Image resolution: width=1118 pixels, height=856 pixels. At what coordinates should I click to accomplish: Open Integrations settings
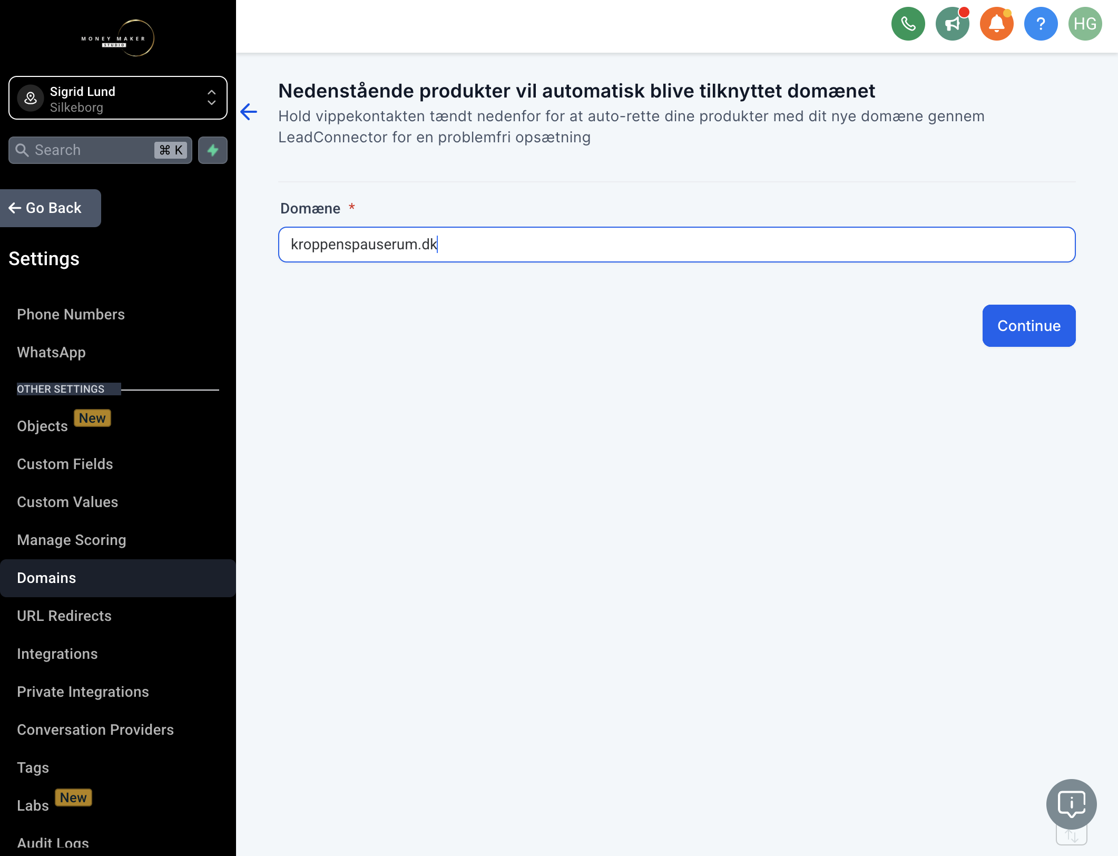tap(57, 654)
